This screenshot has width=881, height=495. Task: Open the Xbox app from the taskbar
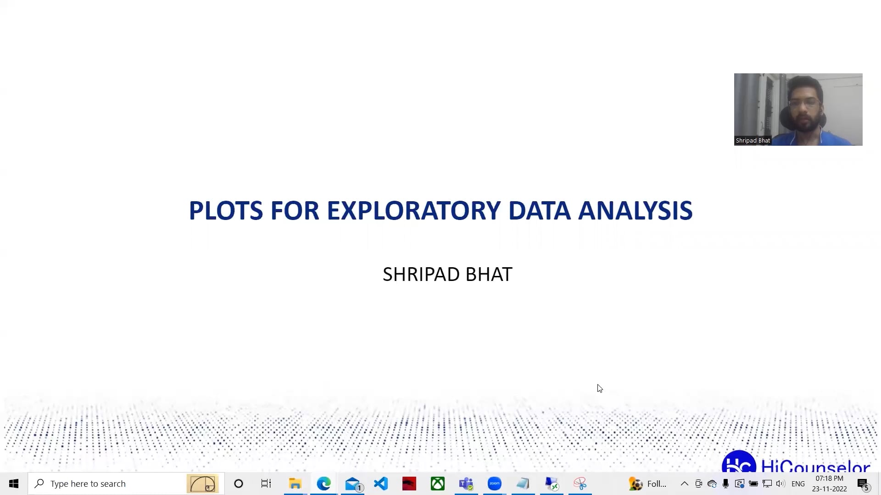pyautogui.click(x=437, y=484)
